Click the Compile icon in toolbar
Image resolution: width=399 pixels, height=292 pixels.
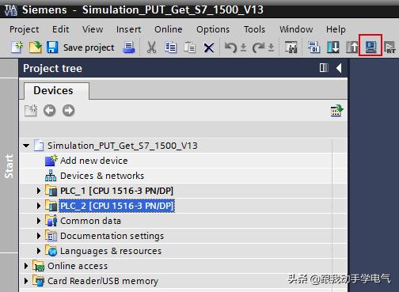click(x=314, y=47)
